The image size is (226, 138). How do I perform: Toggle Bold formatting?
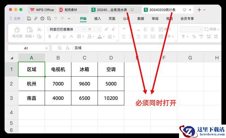tap(50, 37)
